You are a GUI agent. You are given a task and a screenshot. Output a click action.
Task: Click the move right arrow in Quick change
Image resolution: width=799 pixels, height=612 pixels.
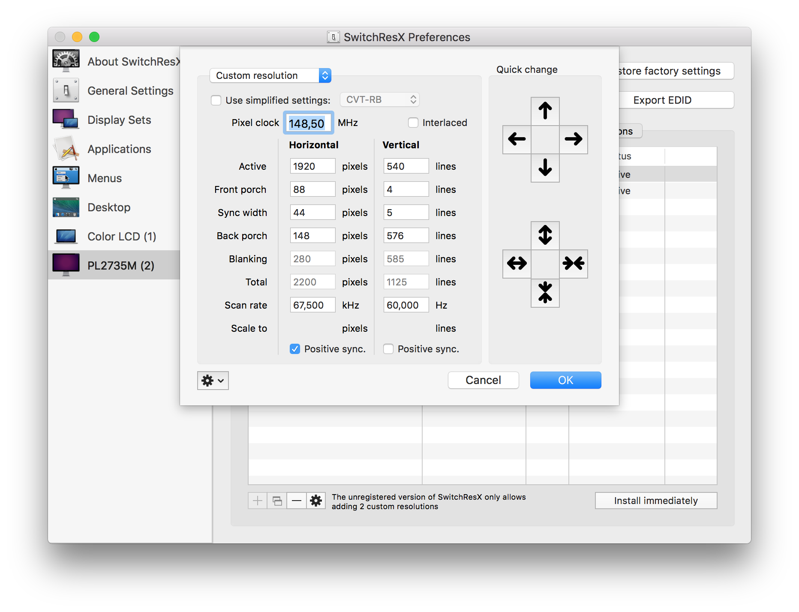574,139
